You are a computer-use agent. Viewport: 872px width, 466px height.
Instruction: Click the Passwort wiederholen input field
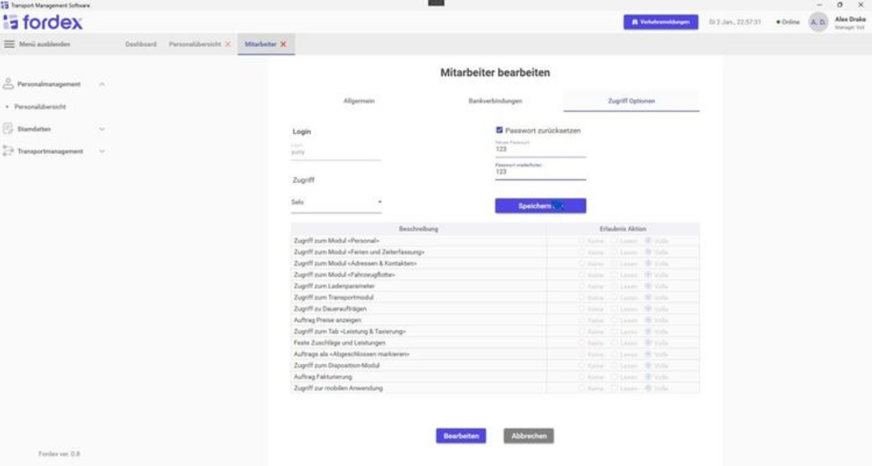[x=540, y=172]
